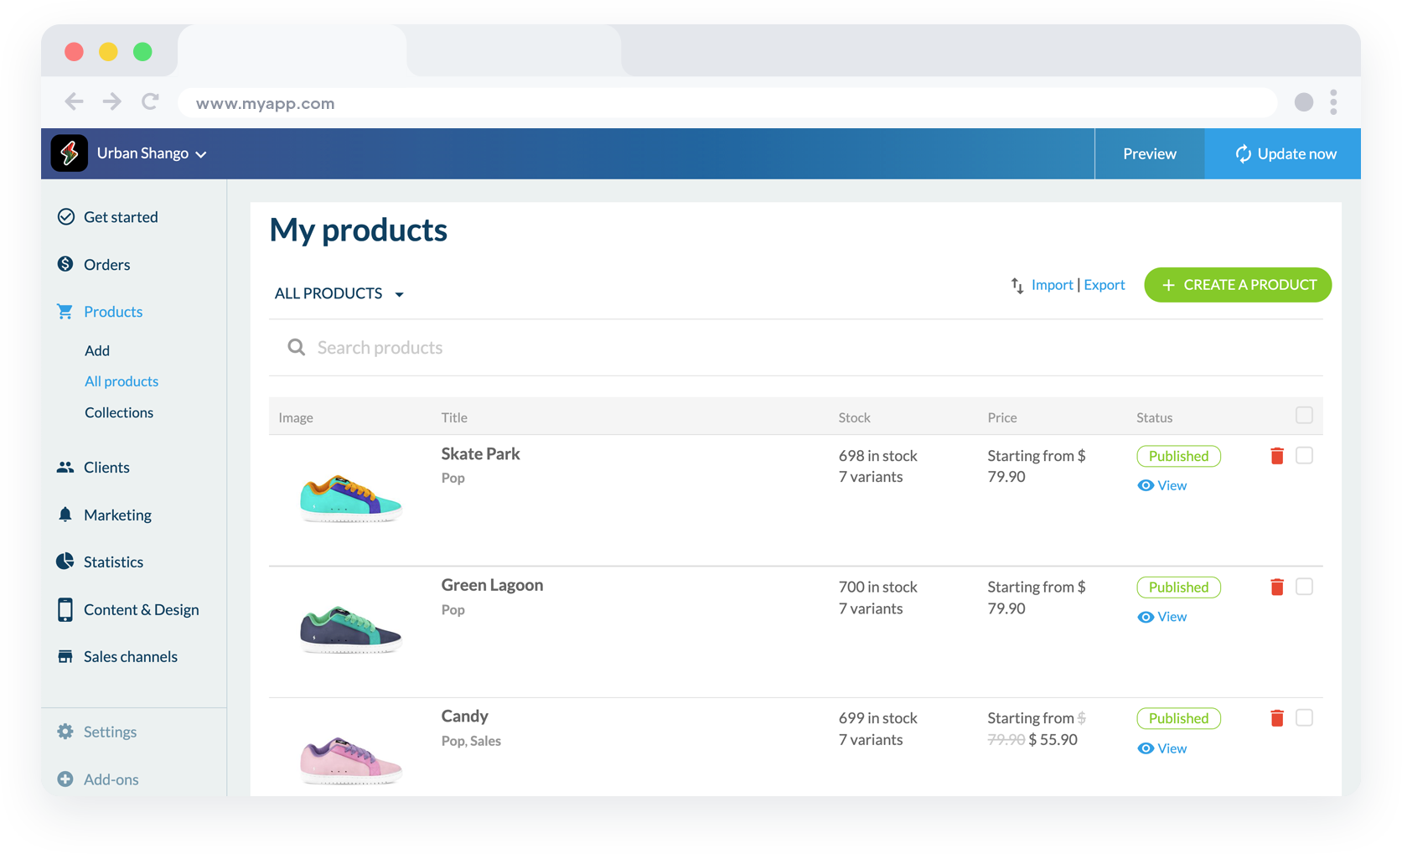Open Orders via the dollar icon
1402x854 pixels.
coord(65,264)
